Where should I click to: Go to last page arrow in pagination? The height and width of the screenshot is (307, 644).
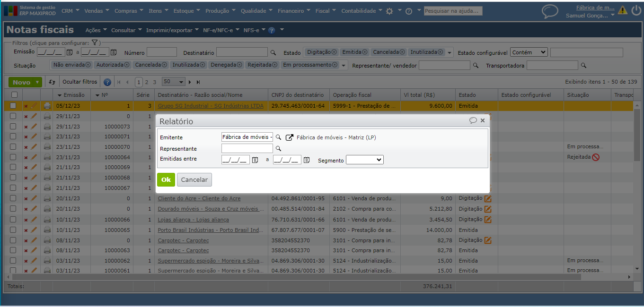point(198,82)
